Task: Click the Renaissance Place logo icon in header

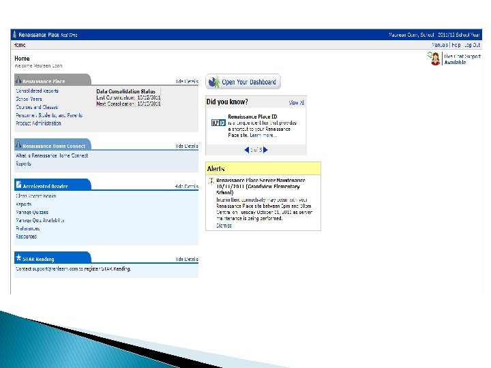Action: (14, 35)
